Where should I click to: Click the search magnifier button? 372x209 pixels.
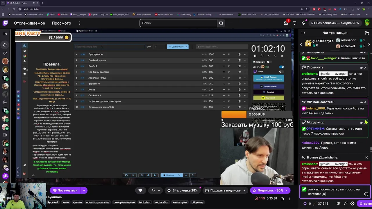221,23
